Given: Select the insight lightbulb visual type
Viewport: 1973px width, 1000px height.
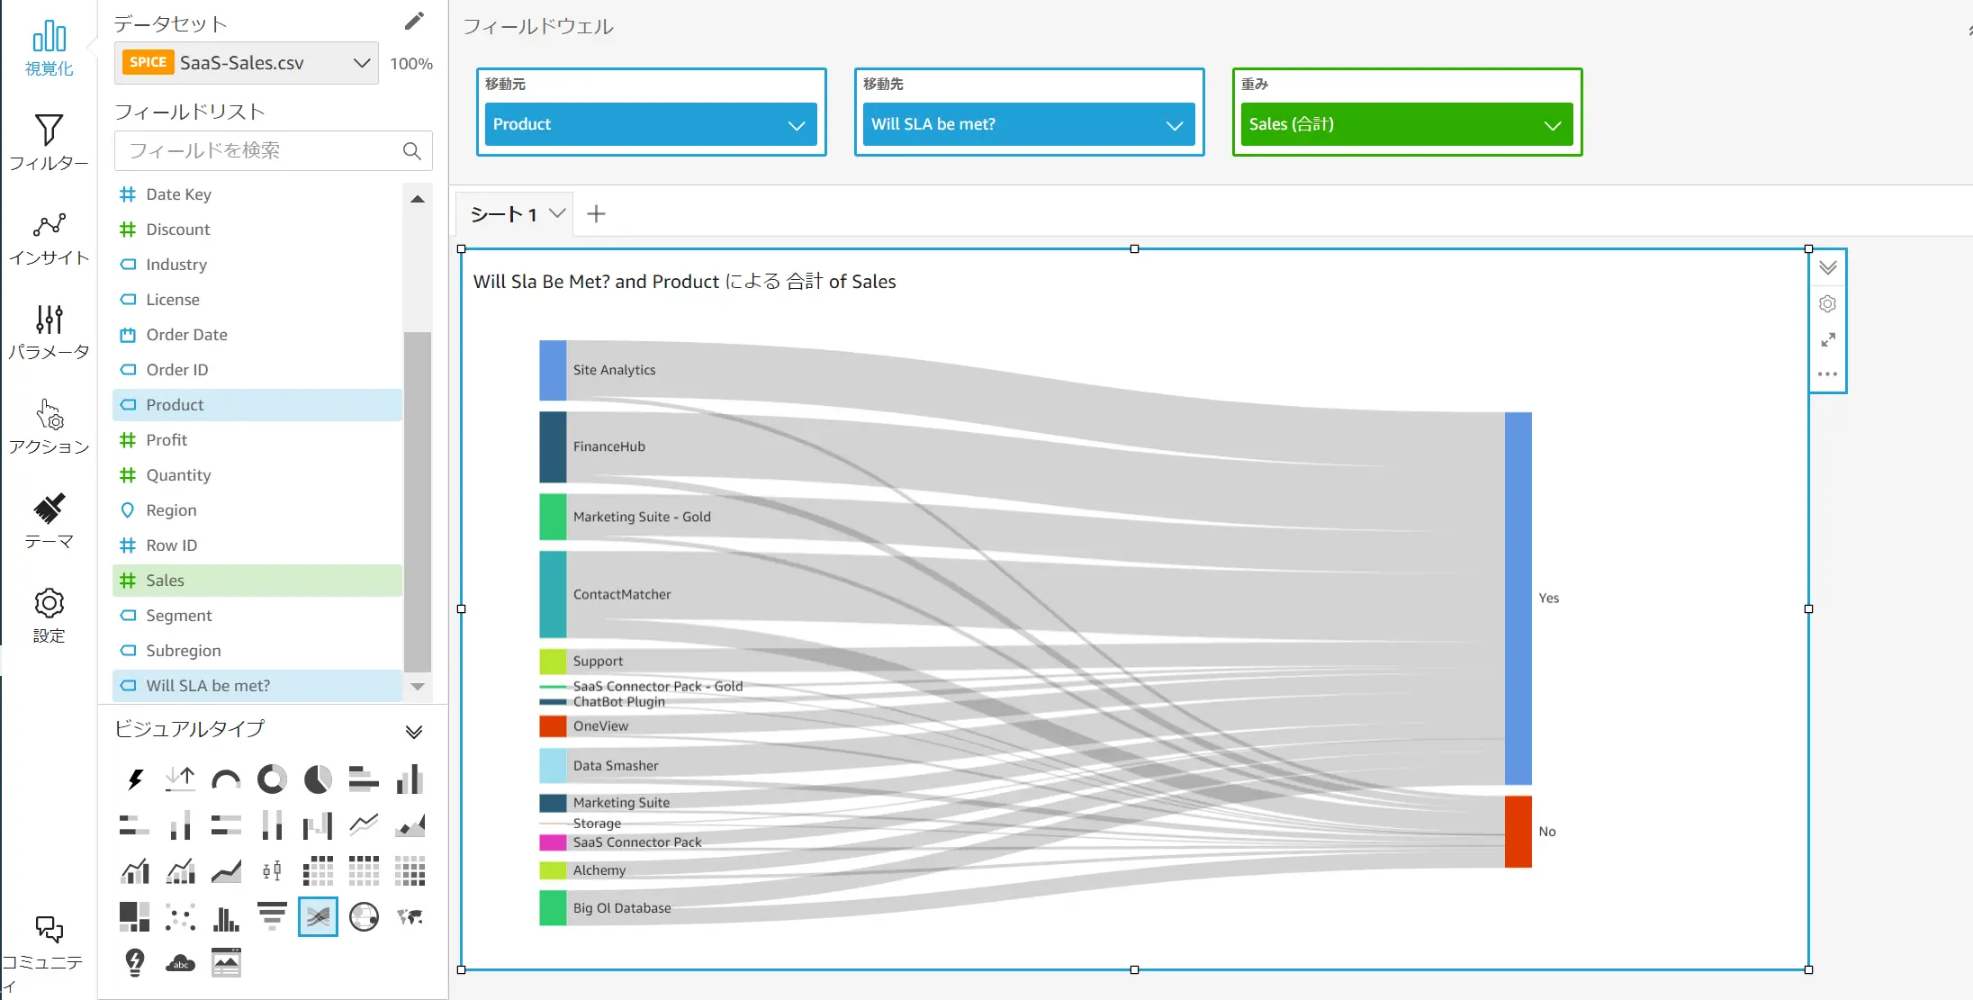Looking at the screenshot, I should (x=135, y=963).
